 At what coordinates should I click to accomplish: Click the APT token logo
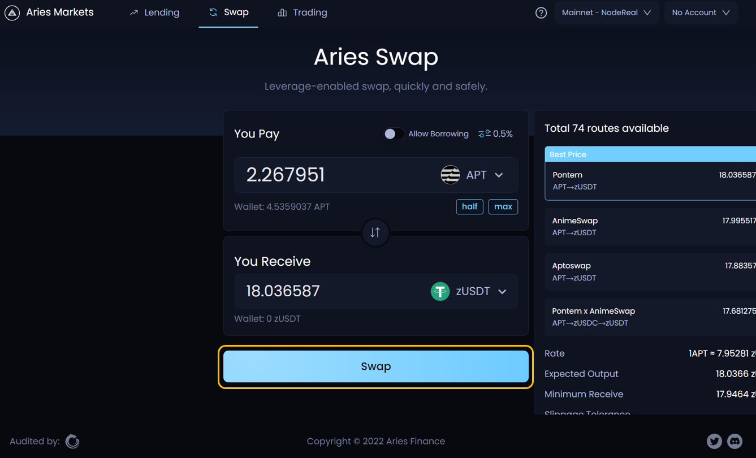[x=450, y=175]
